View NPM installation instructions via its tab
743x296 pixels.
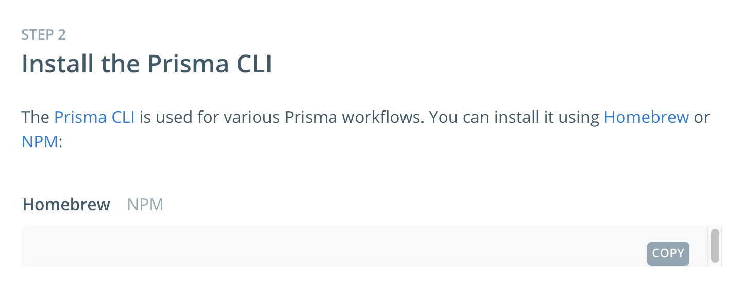point(145,204)
